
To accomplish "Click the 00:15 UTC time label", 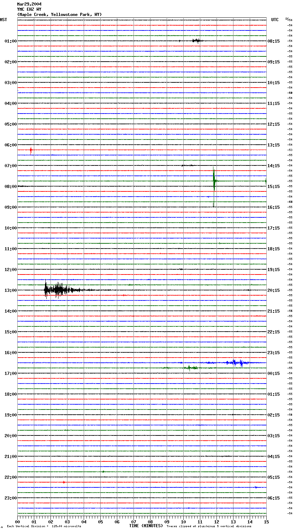I will tap(274, 373).
